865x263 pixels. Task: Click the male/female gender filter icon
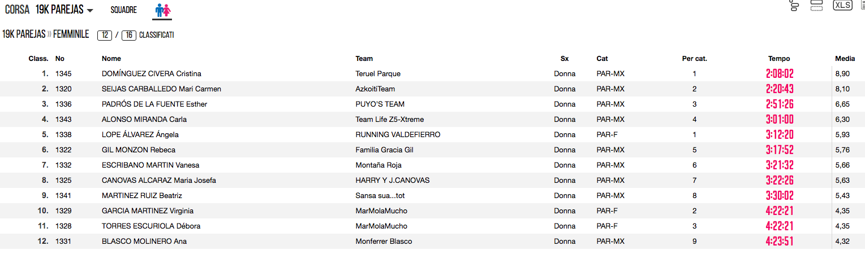pos(163,10)
